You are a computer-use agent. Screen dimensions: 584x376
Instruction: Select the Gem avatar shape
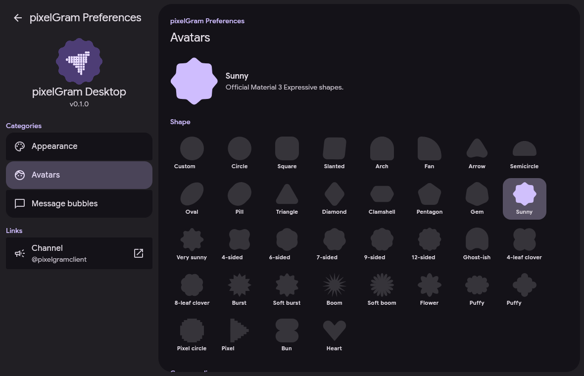tap(477, 199)
